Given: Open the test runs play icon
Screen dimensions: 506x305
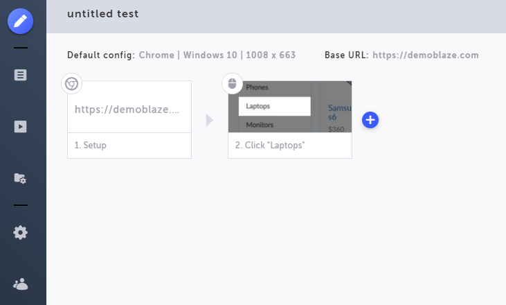Looking at the screenshot, I should click(20, 127).
